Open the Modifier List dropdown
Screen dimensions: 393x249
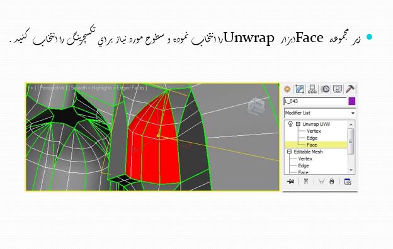(320, 113)
